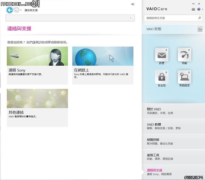
Task: Click the 診斷、復原、歷程記錄 subtitle text
Action: pyautogui.click(x=160, y=159)
